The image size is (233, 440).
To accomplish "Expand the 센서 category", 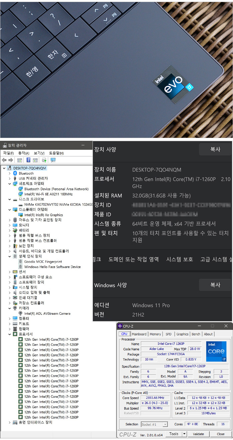I will 10,272.
